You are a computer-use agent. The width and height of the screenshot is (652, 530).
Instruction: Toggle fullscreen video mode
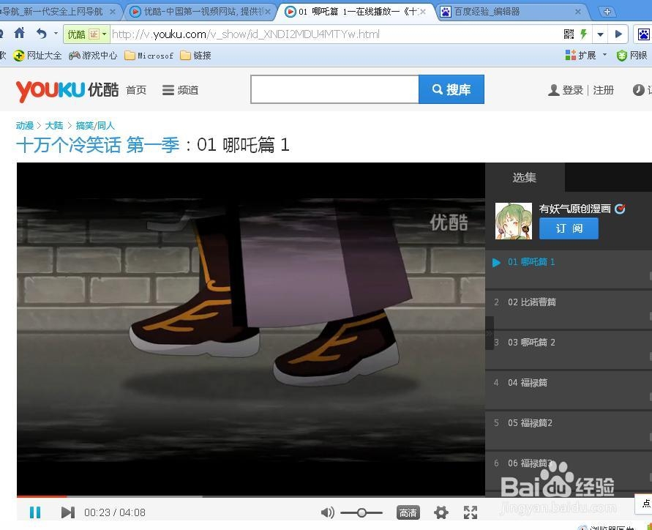click(471, 512)
